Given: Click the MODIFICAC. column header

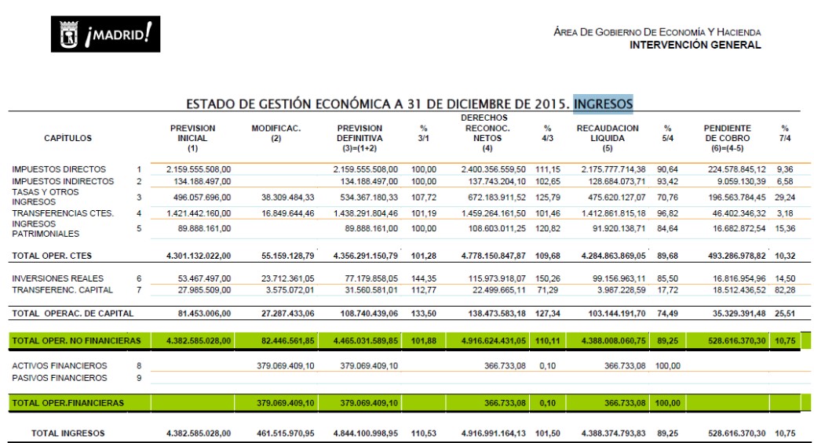Looking at the screenshot, I should click(x=276, y=133).
